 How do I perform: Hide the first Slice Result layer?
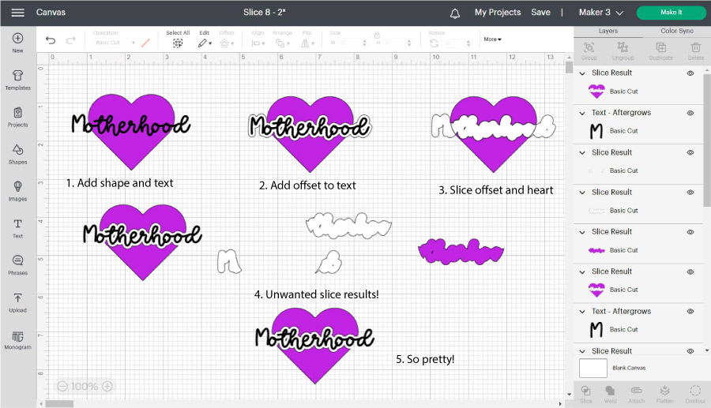[690, 73]
